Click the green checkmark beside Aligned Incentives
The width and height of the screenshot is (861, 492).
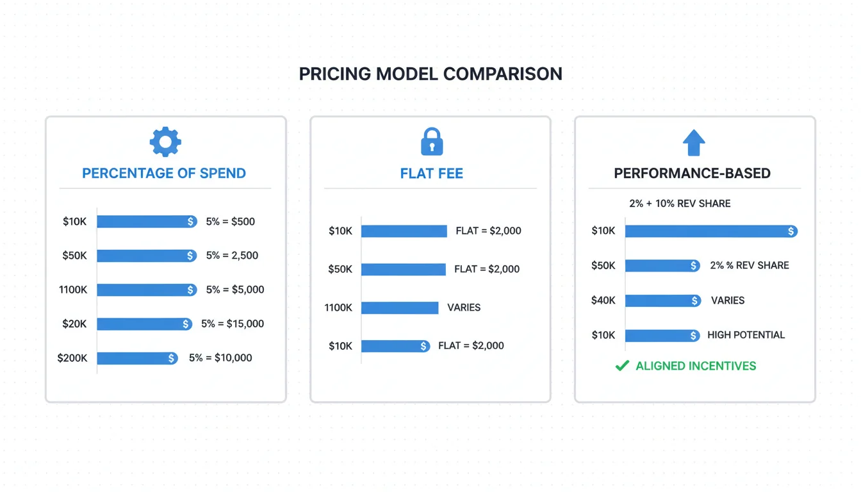621,366
